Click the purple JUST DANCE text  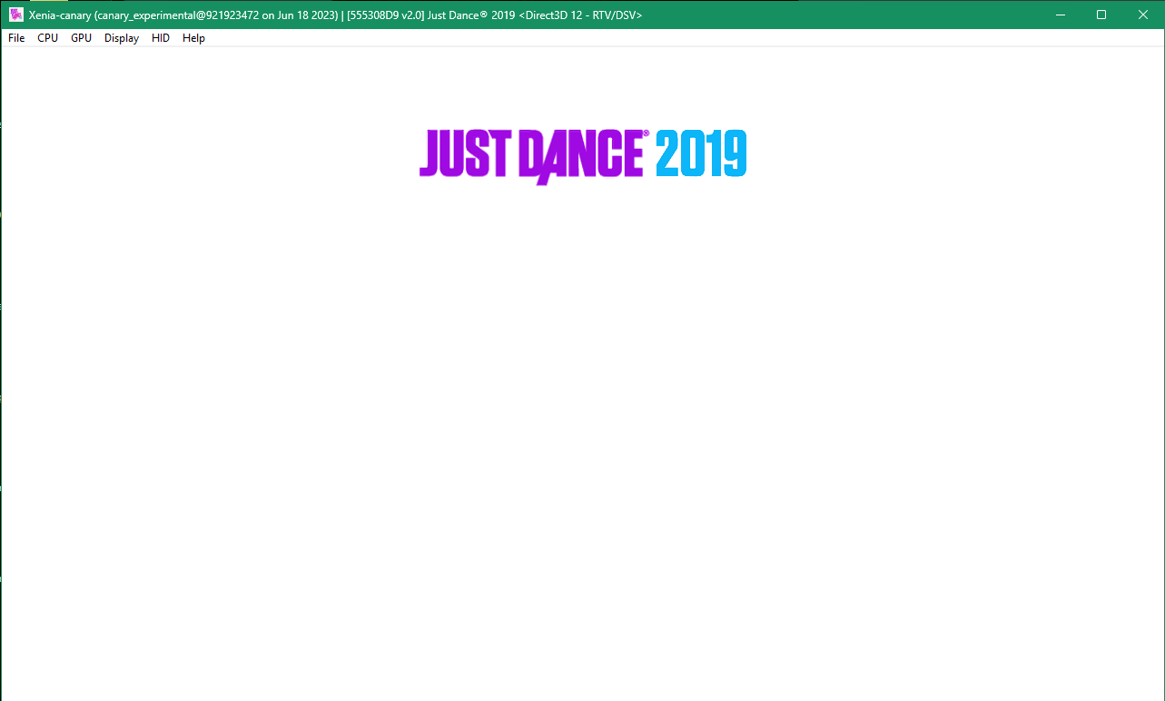[531, 156]
